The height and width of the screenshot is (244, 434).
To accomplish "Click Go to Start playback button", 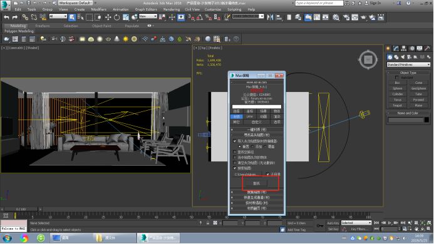I will pyautogui.click(x=376, y=223).
